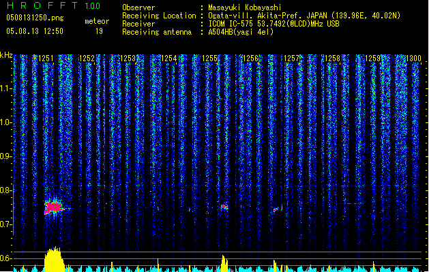This screenshot has width=429, height=272.
Task: Click the ICOM IC-575 receiver text
Action: [x=273, y=24]
